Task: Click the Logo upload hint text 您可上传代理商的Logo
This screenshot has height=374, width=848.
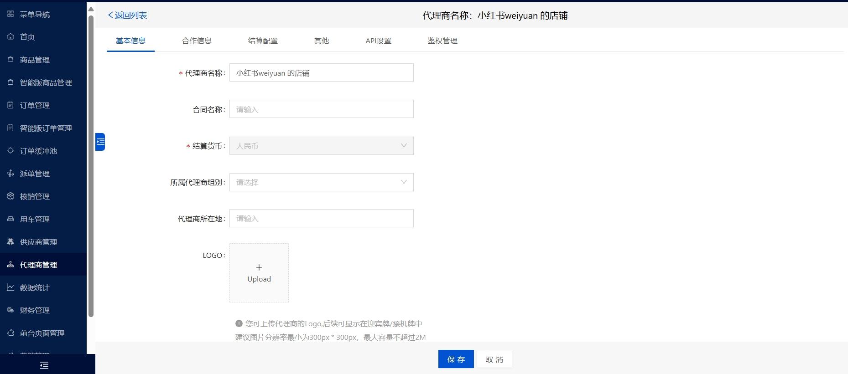Action: pos(334,323)
